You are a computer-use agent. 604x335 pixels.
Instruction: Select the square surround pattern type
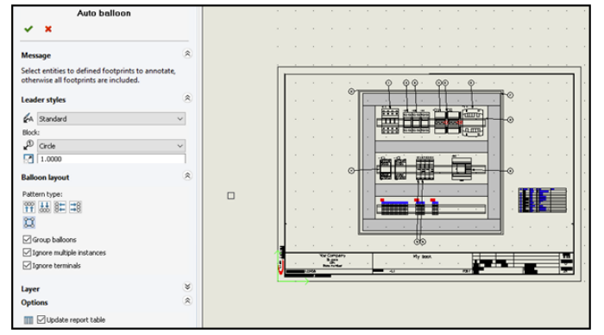29,223
